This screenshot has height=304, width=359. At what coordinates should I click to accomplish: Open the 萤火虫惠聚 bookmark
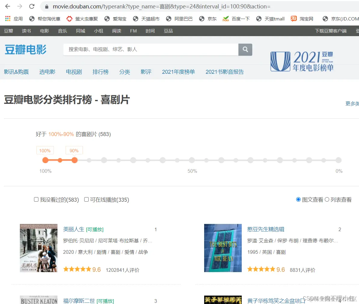pyautogui.click(x=82, y=19)
